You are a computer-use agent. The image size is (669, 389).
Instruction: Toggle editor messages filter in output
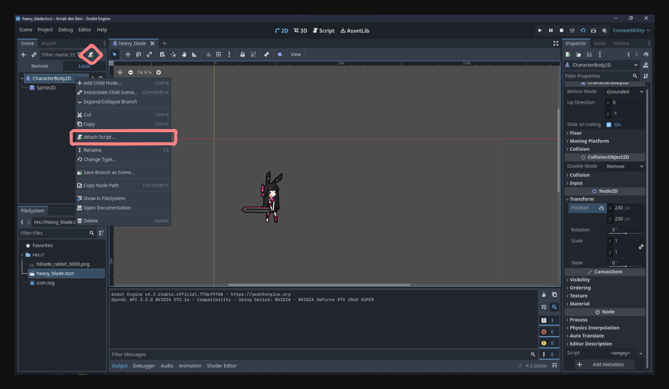(x=549, y=354)
